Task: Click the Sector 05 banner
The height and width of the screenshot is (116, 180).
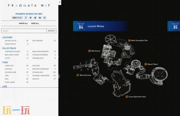Action: pyautogui.click(x=174, y=26)
